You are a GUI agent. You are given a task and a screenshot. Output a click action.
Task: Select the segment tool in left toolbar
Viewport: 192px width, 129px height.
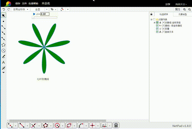point(3,27)
